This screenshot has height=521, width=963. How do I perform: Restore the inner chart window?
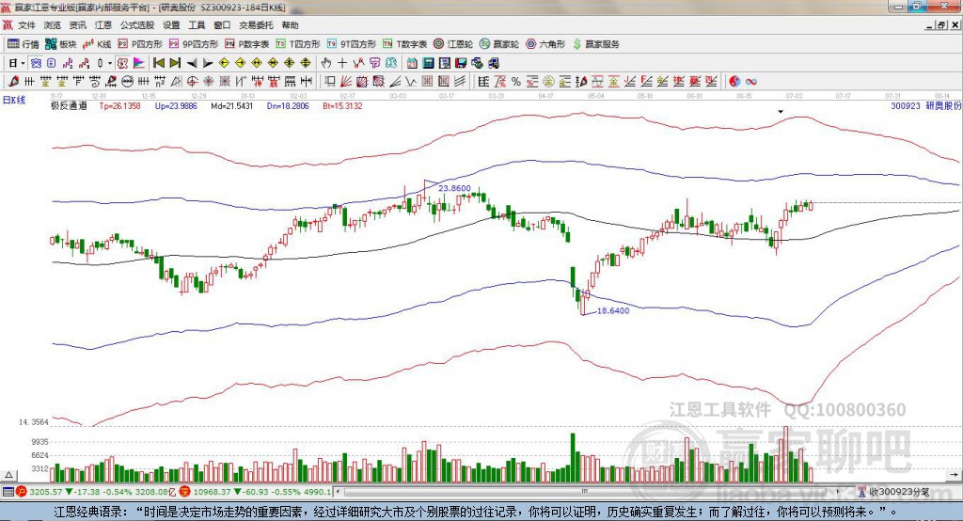(941, 25)
